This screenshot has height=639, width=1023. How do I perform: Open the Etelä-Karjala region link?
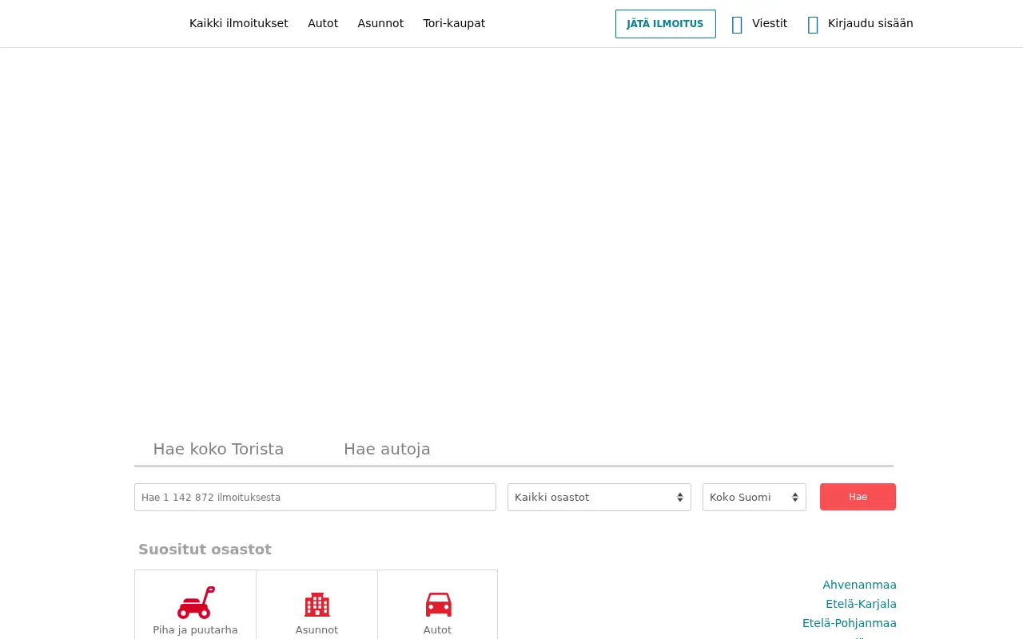[861, 604]
